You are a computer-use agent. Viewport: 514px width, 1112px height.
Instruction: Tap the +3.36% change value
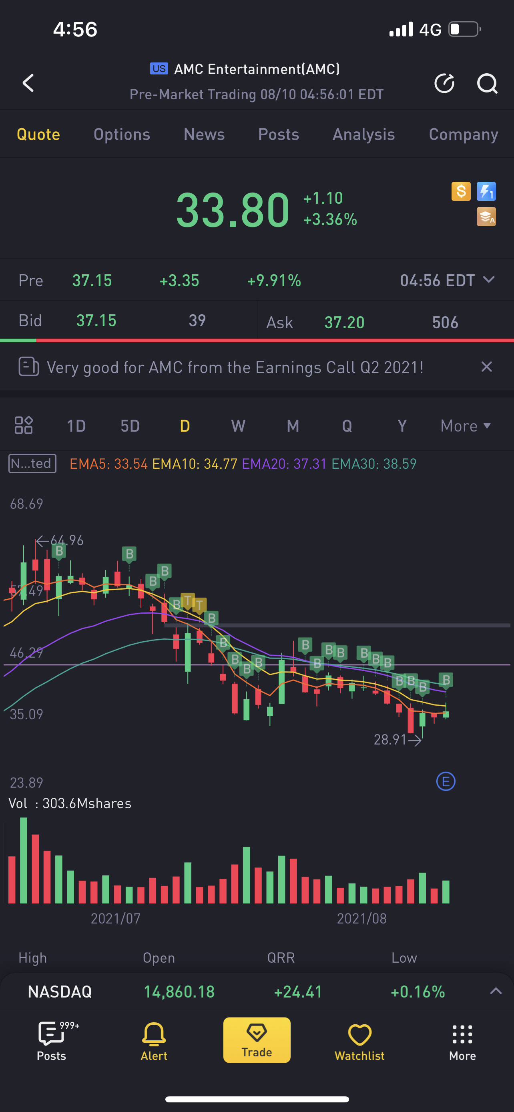pos(330,219)
